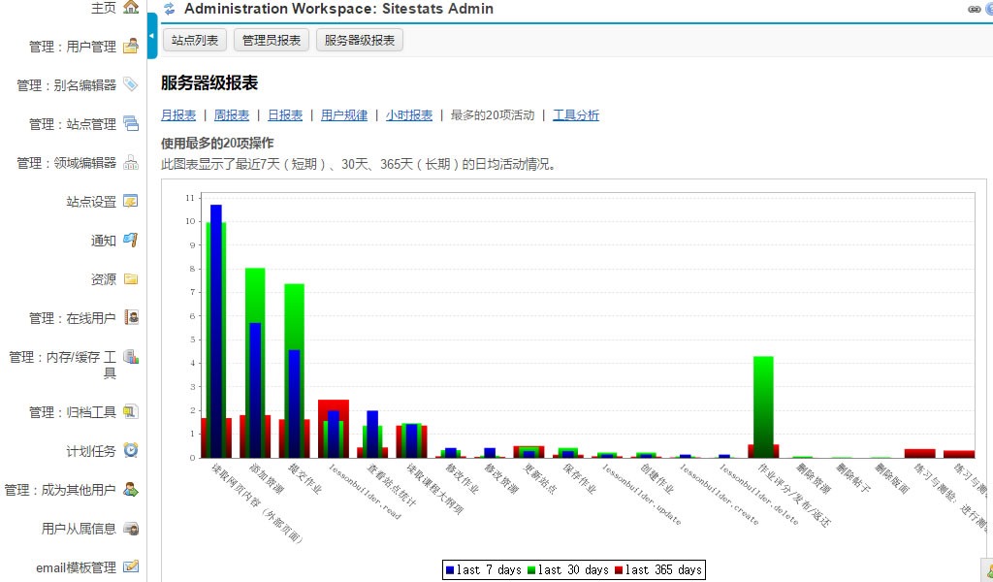Click the 计划任务 clock icon
This screenshot has height=582, width=993.
click(x=131, y=451)
